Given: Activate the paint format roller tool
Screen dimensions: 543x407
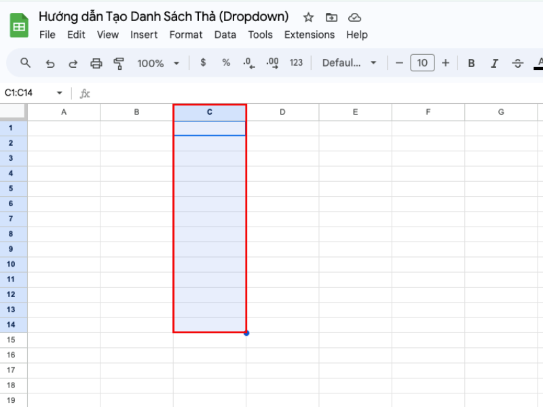Looking at the screenshot, I should [119, 63].
